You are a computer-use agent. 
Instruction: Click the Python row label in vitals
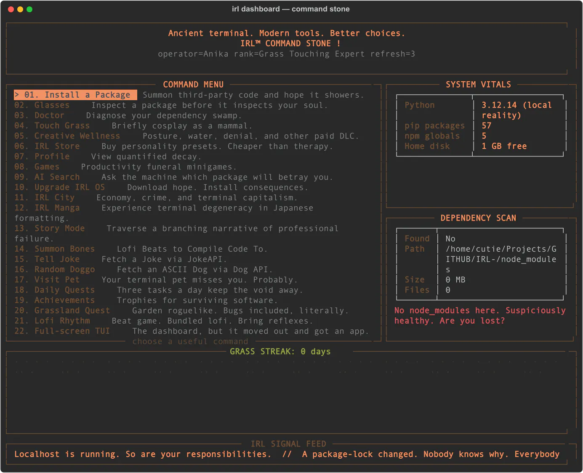pos(420,105)
